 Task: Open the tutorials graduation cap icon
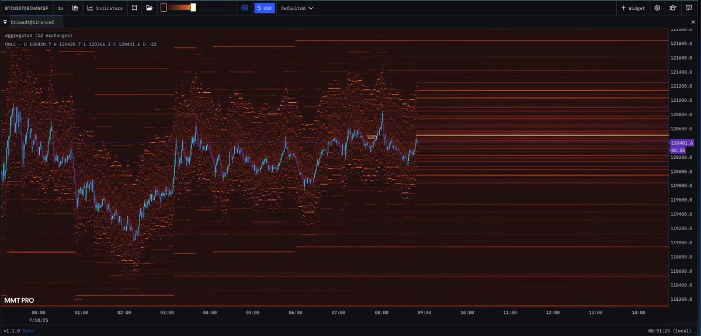(x=673, y=8)
